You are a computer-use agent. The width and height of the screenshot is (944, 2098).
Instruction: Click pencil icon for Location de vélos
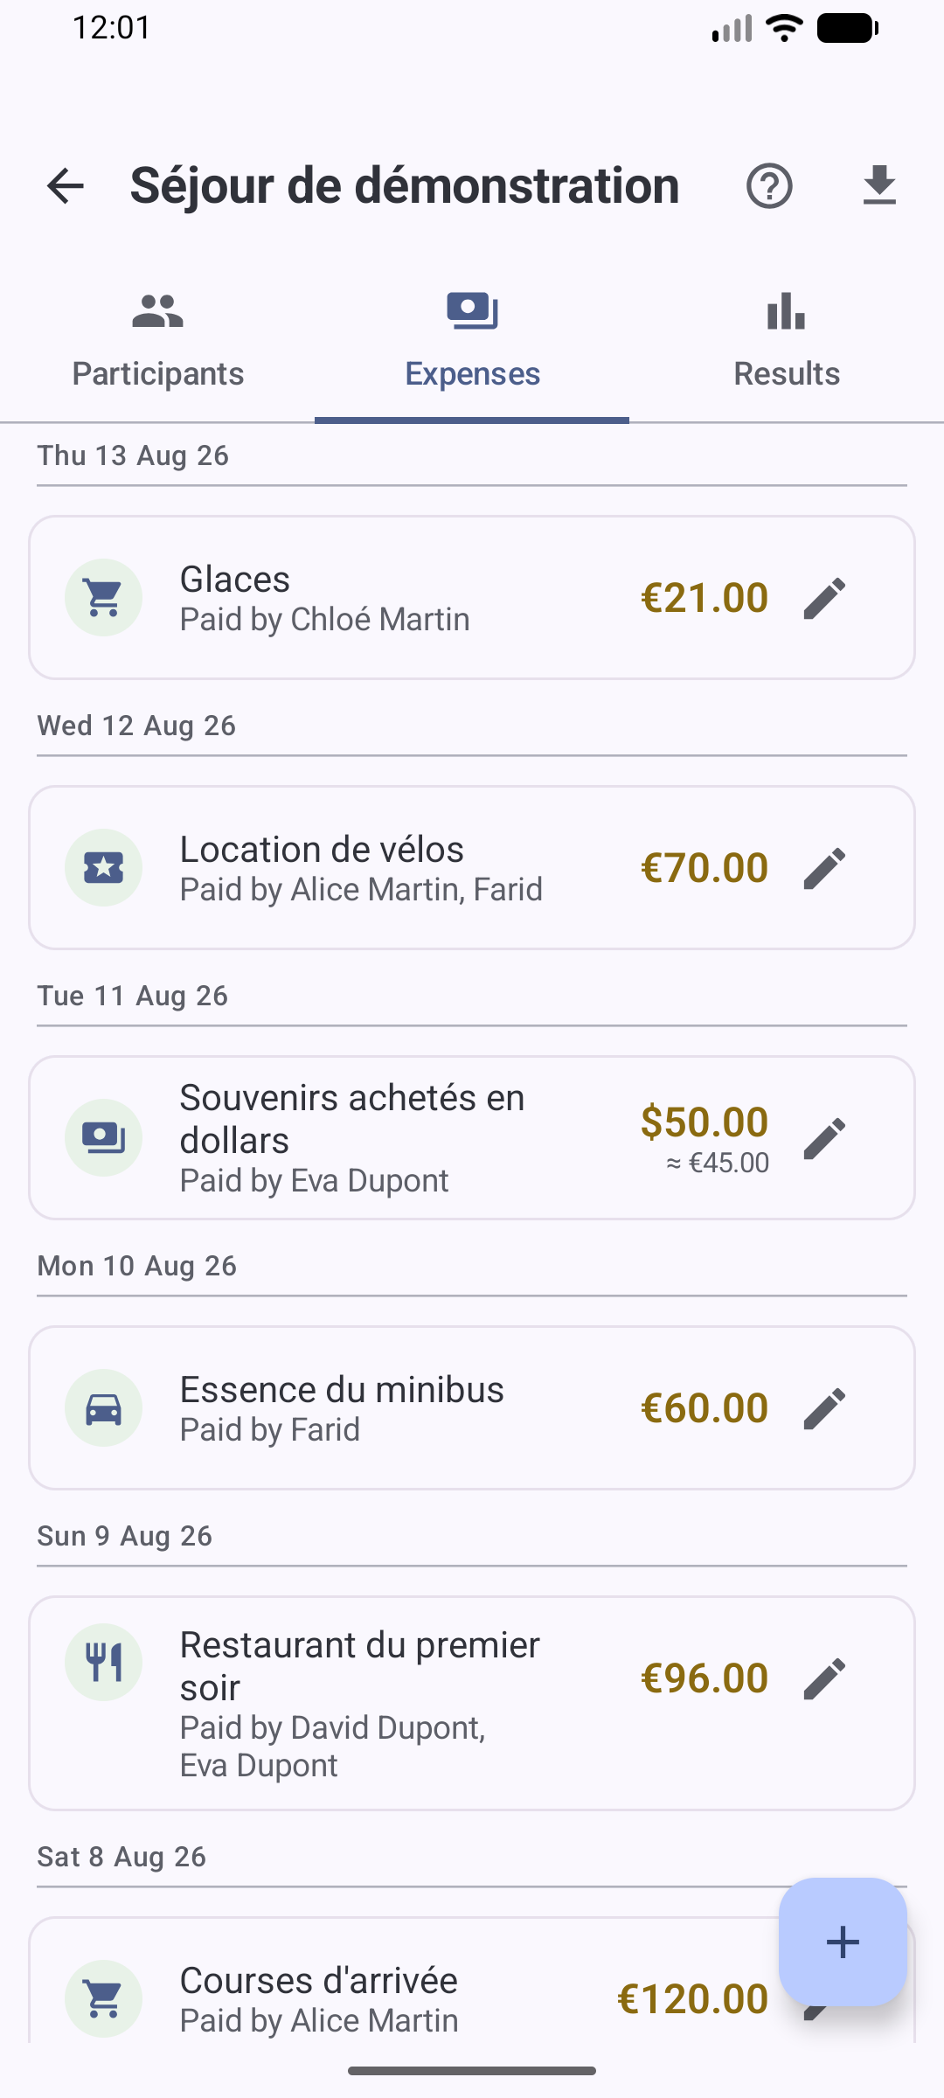(x=824, y=868)
